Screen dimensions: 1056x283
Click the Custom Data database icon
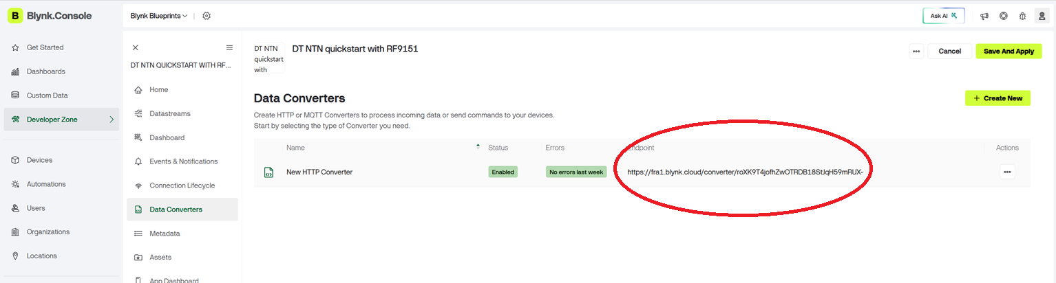tap(15, 95)
